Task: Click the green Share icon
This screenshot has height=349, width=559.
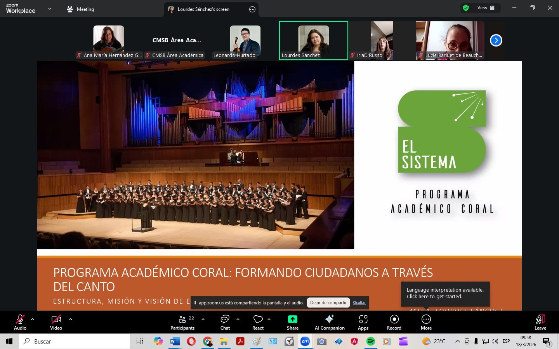Action: pyautogui.click(x=292, y=319)
